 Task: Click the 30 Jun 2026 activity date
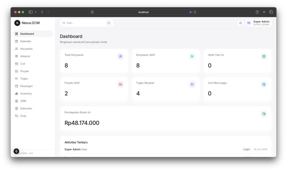coord(260,149)
